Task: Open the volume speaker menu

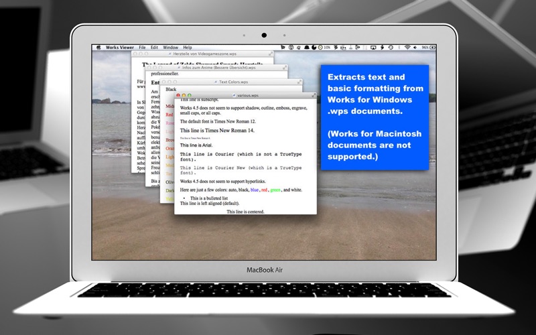Action: tap(415, 48)
